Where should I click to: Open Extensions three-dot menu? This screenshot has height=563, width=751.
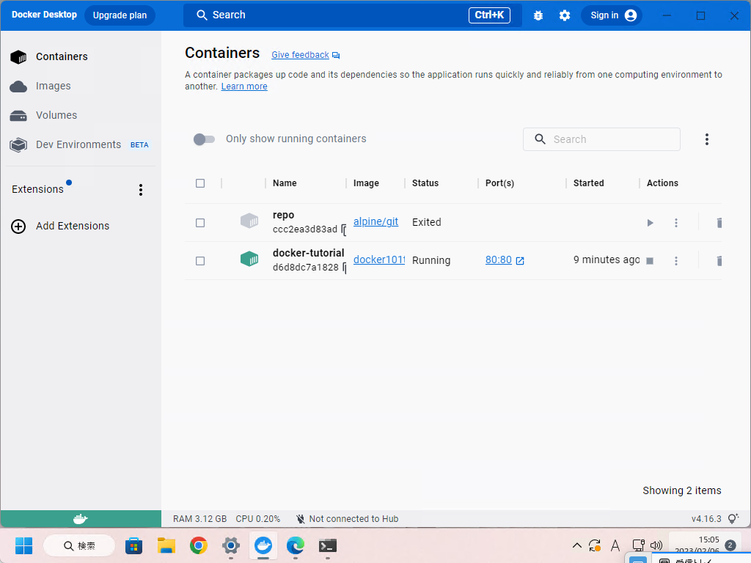click(141, 190)
